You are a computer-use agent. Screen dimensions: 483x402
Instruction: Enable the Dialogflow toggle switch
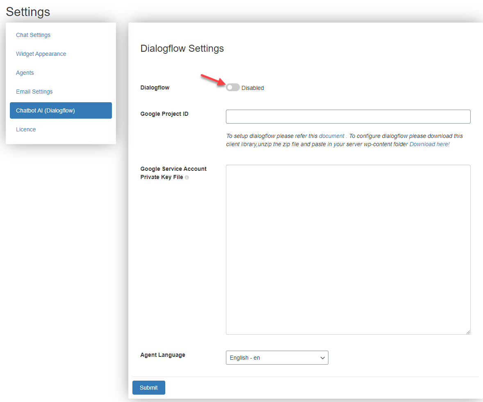[x=232, y=87]
